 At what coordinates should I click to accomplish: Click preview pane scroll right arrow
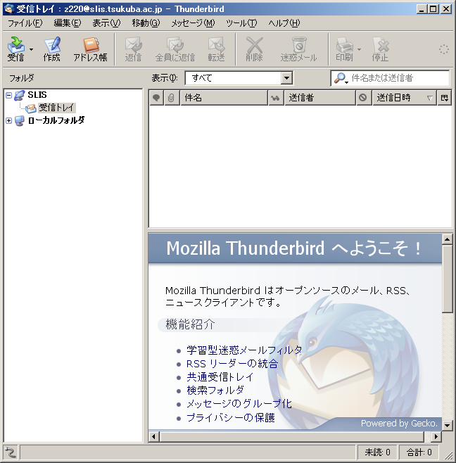[436, 436]
